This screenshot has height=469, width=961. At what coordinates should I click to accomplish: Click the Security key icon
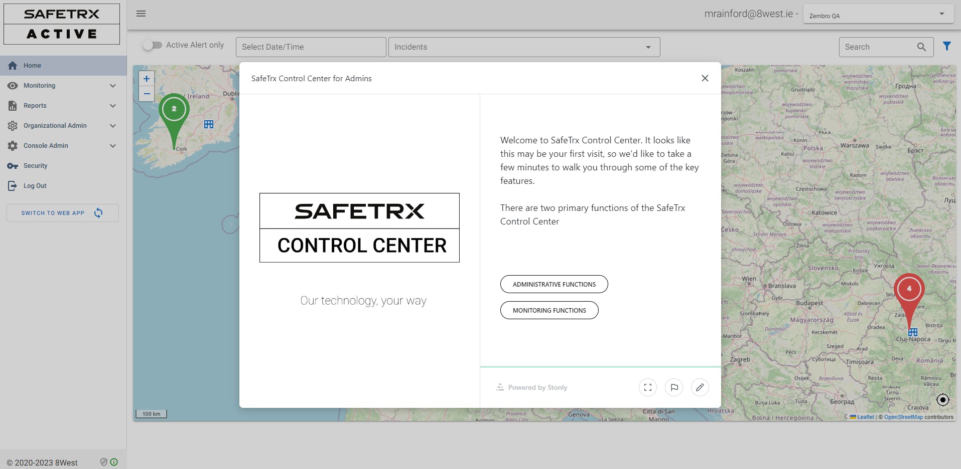click(13, 166)
